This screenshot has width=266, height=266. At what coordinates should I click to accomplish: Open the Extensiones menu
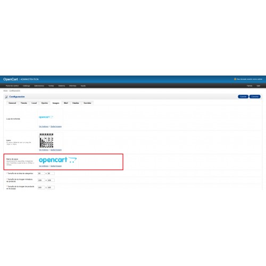point(39,86)
